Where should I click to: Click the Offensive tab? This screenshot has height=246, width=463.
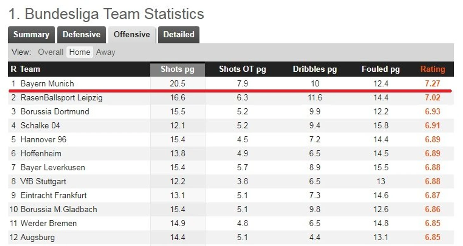point(132,35)
